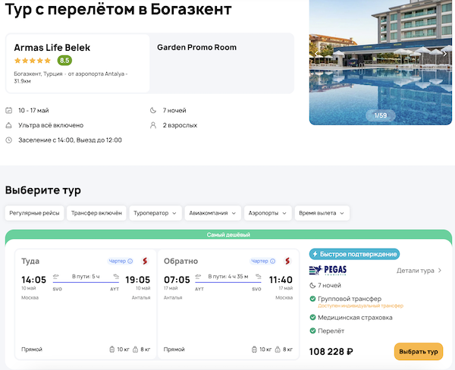Screen dimensions: 455x370
Task: Click the red airline logo on Туда flight
Action: pyautogui.click(x=144, y=262)
